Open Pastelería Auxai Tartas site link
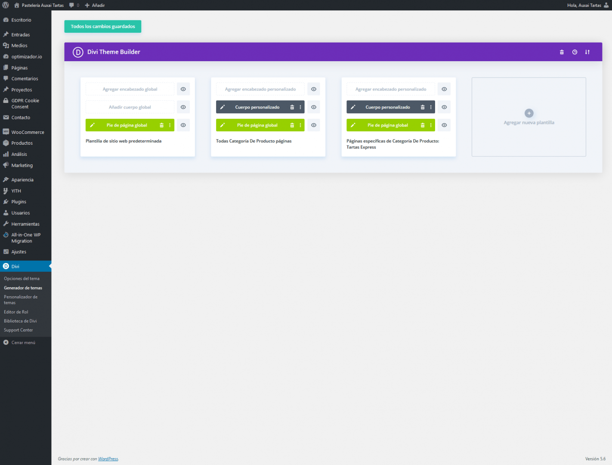The width and height of the screenshot is (612, 465). click(39, 5)
